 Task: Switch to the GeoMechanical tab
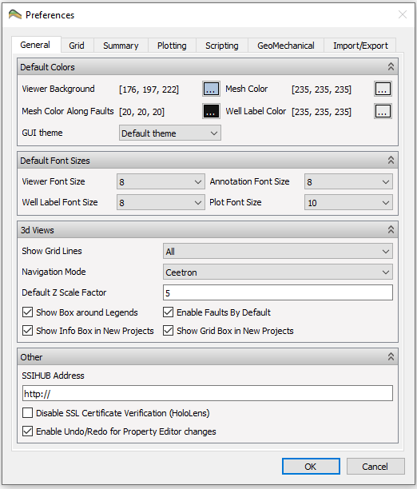(286, 46)
